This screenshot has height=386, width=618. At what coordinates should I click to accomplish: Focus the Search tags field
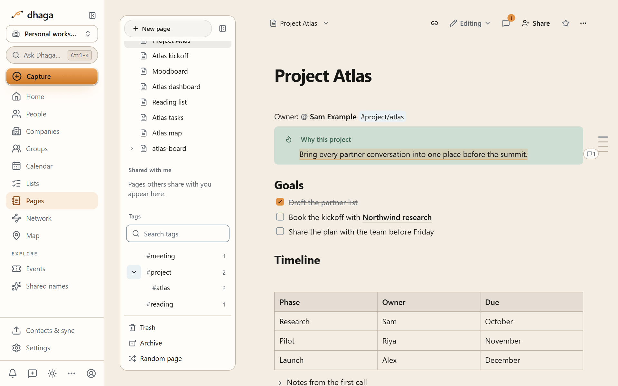coord(178,234)
